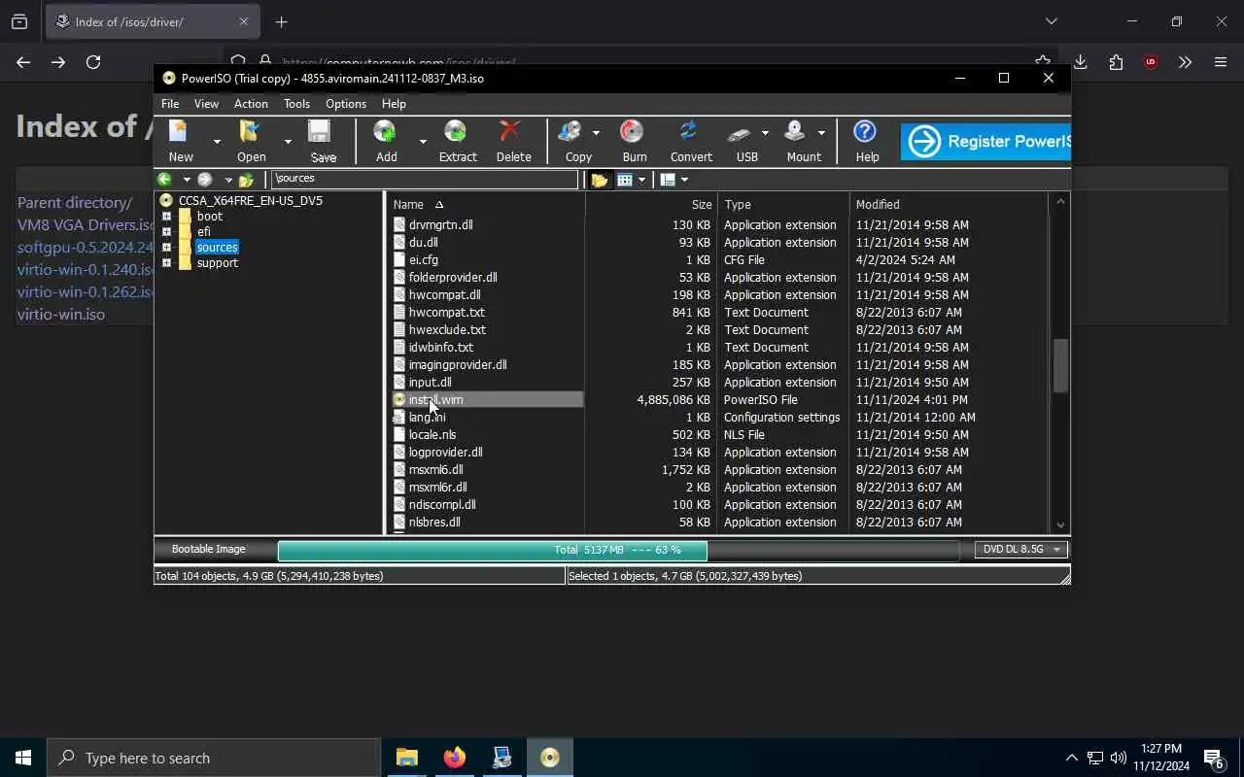Click the Mount toolbar icon
The image size is (1244, 777).
coord(803,141)
